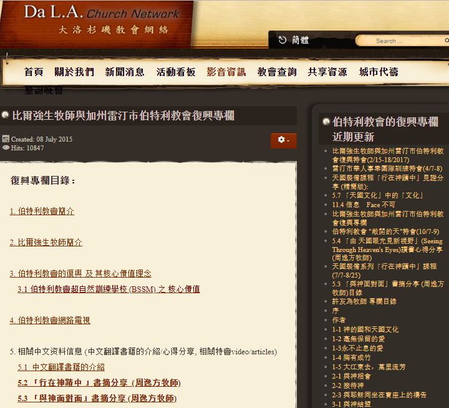Image resolution: width=449 pixels, height=408 pixels.
Task: Open the 影音資訊 menu item
Action: (226, 72)
